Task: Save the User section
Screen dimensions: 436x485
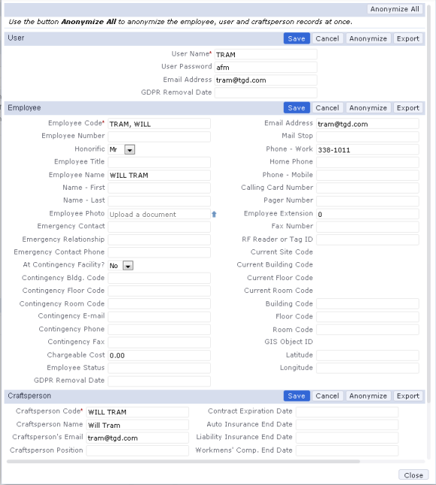Action: coord(297,38)
